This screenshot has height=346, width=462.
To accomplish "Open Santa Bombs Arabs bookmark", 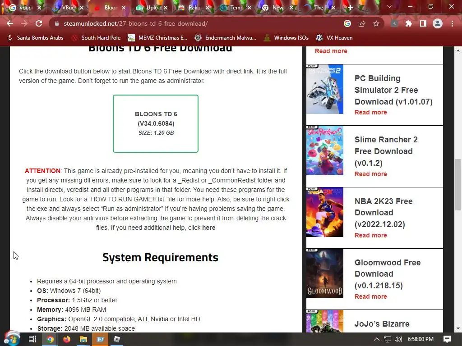I will (x=35, y=38).
